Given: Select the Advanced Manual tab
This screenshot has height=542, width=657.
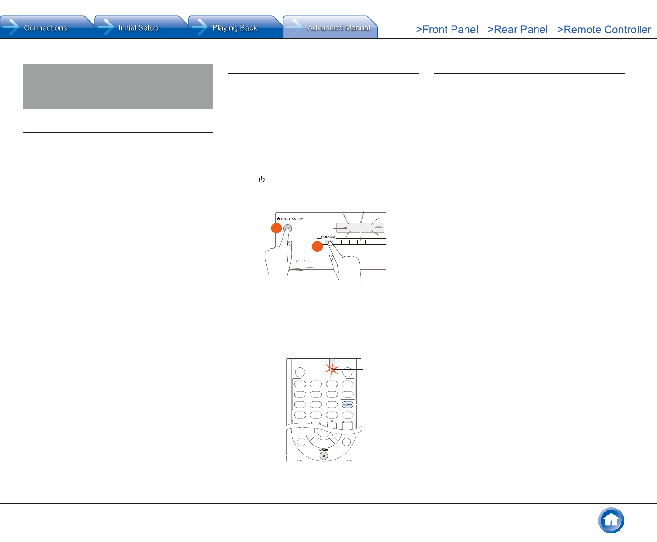Looking at the screenshot, I should pos(330,27).
